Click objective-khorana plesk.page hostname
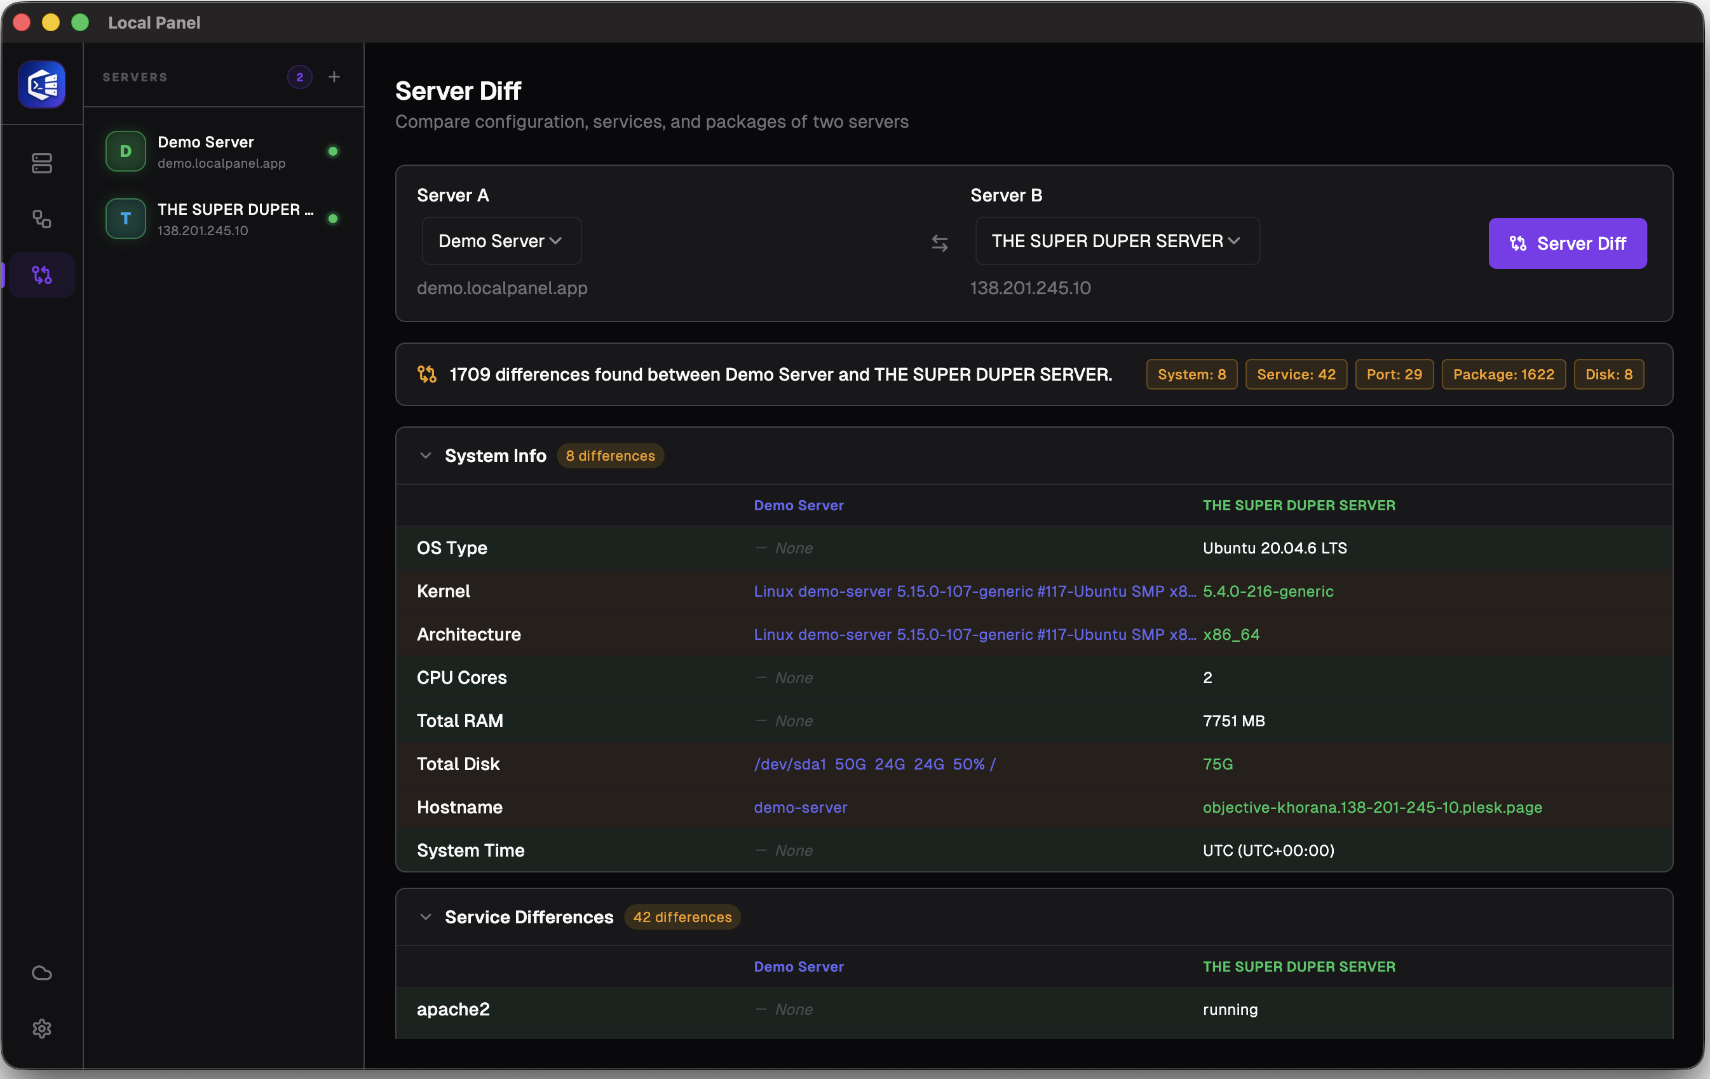This screenshot has width=1710, height=1079. 1372,808
